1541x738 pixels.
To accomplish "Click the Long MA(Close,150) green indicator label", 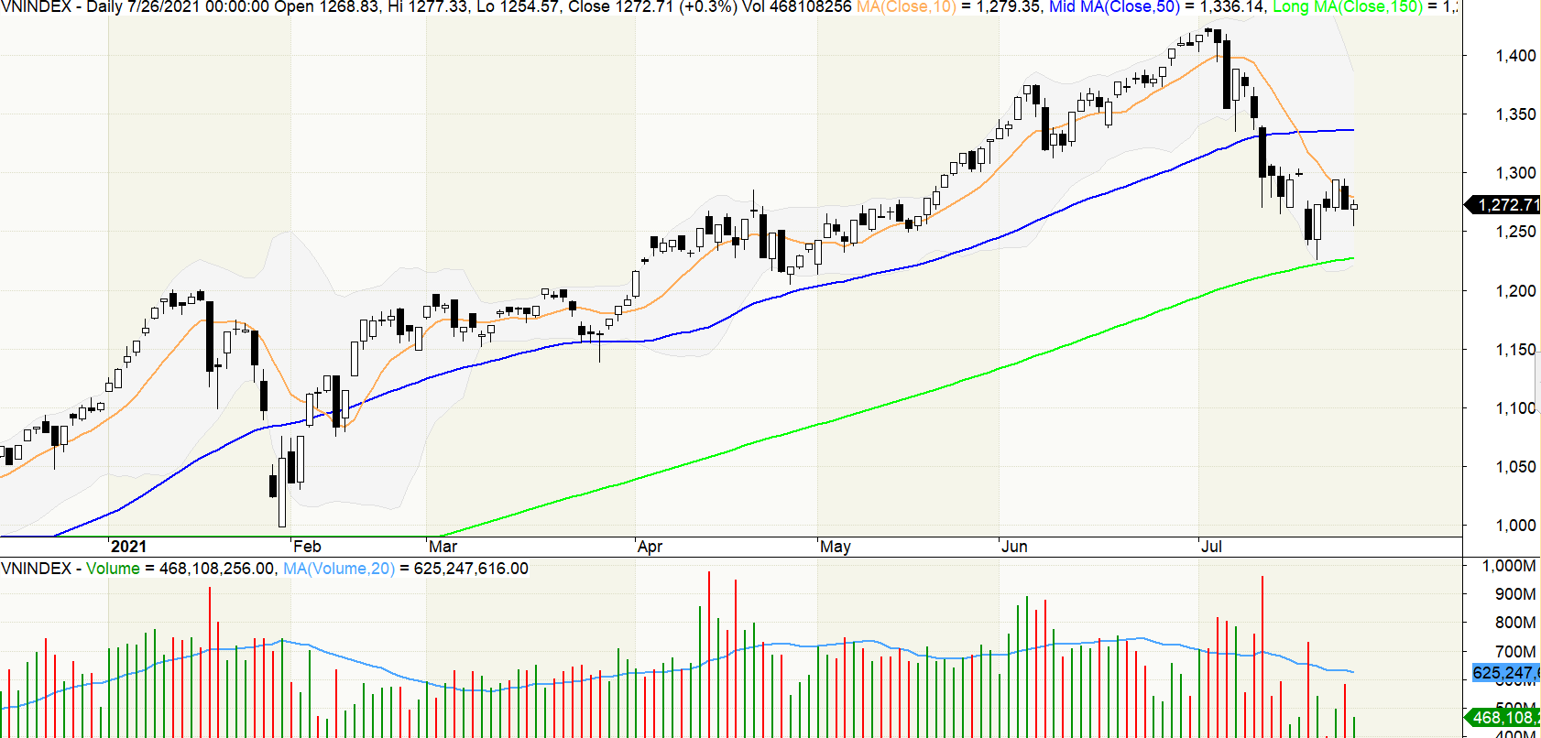I will pyautogui.click(x=1348, y=7).
